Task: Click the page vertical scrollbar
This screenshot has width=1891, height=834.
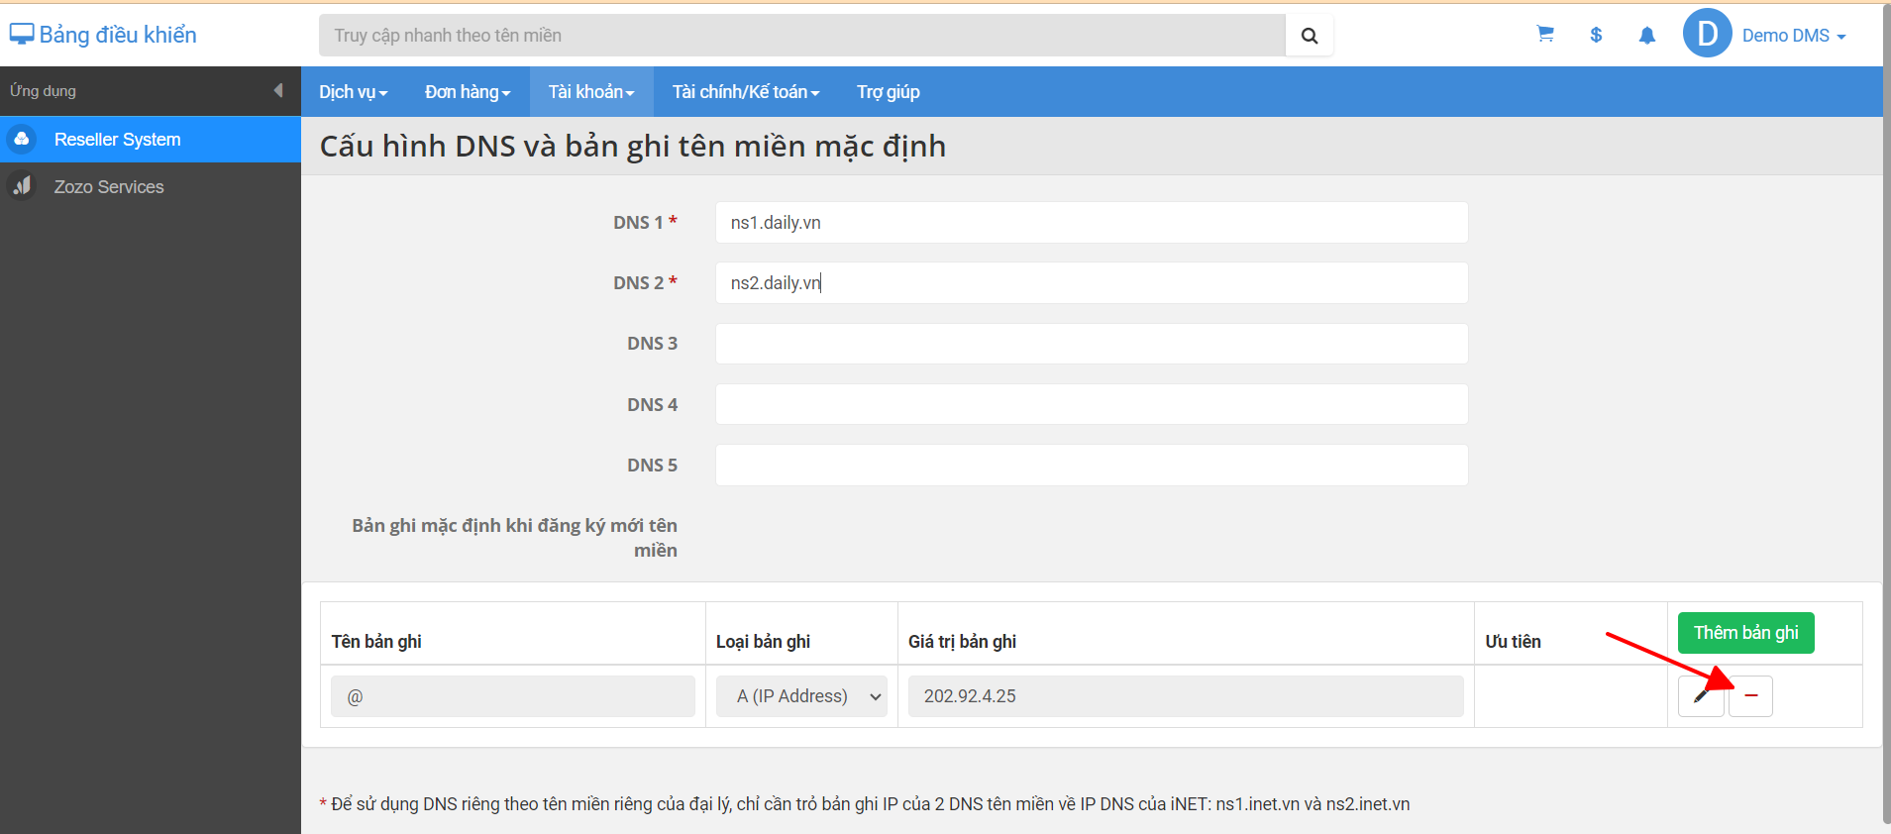Action: 1886,416
